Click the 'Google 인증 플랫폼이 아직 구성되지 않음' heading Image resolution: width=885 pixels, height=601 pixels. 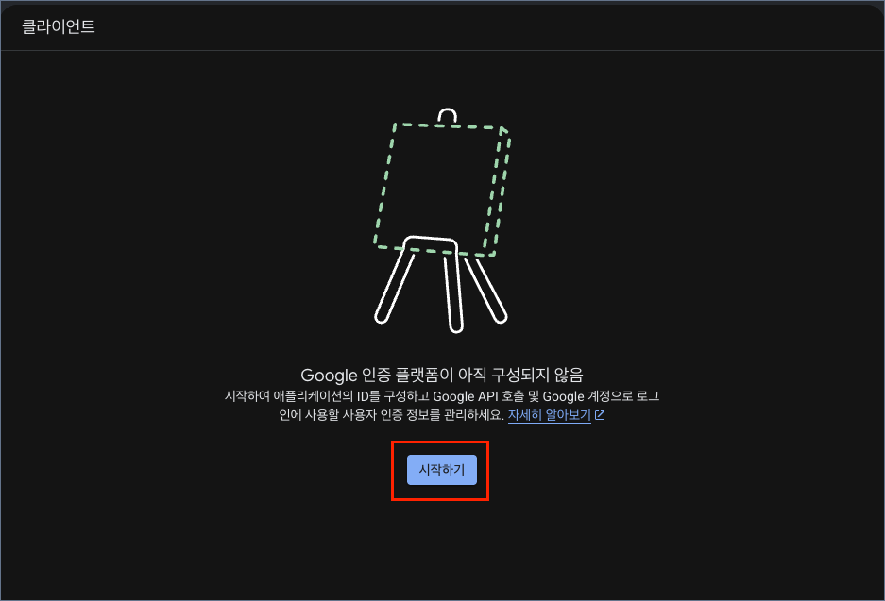442,375
